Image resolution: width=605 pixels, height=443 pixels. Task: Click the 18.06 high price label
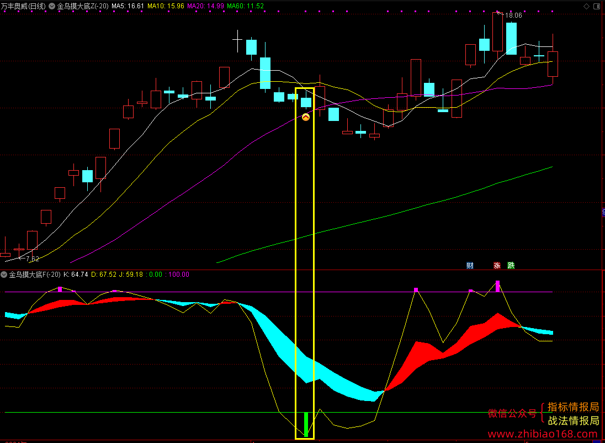pos(513,15)
